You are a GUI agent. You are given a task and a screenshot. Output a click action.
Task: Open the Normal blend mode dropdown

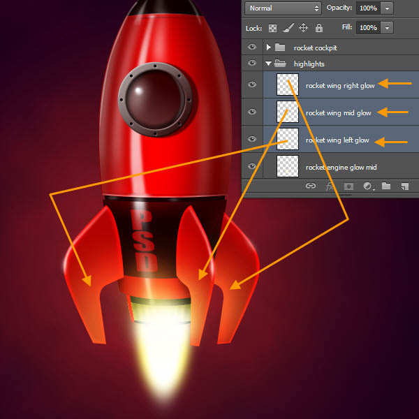[x=283, y=8]
